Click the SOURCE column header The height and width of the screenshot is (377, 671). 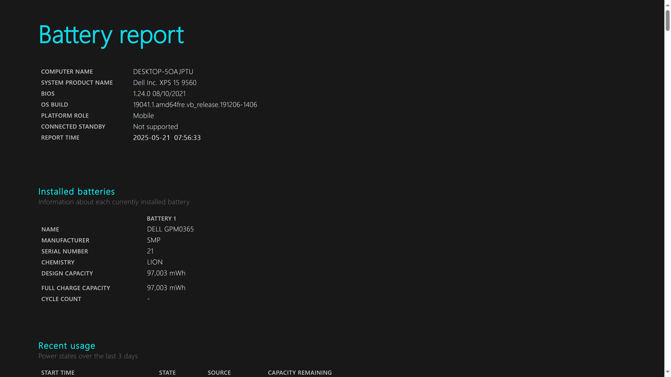[x=219, y=373]
